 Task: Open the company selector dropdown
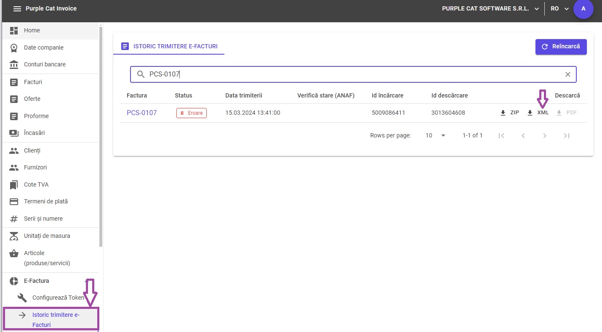(x=490, y=9)
